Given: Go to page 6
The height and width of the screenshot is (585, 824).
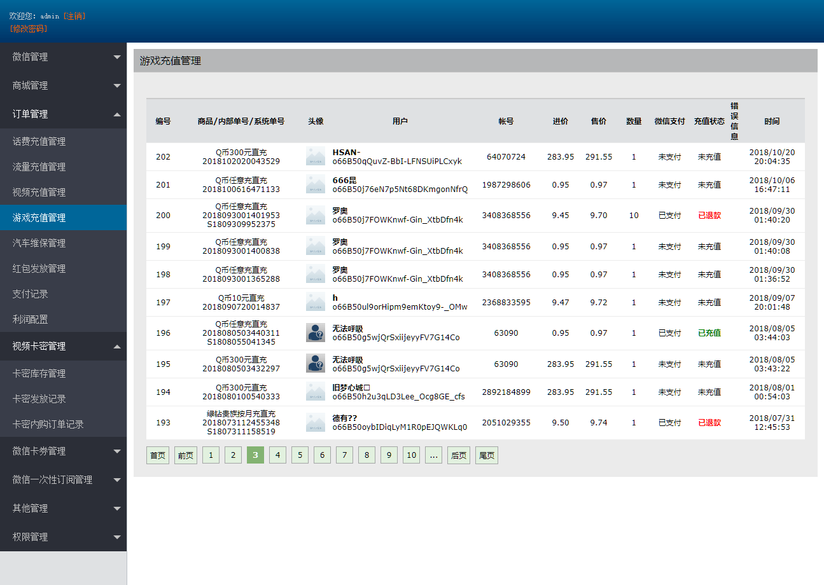Looking at the screenshot, I should click(322, 455).
